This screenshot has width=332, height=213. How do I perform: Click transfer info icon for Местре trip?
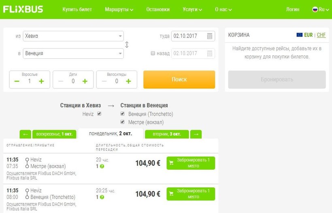102,166
